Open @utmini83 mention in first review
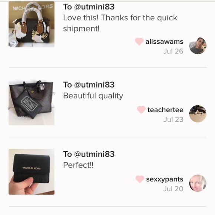 tap(94, 7)
